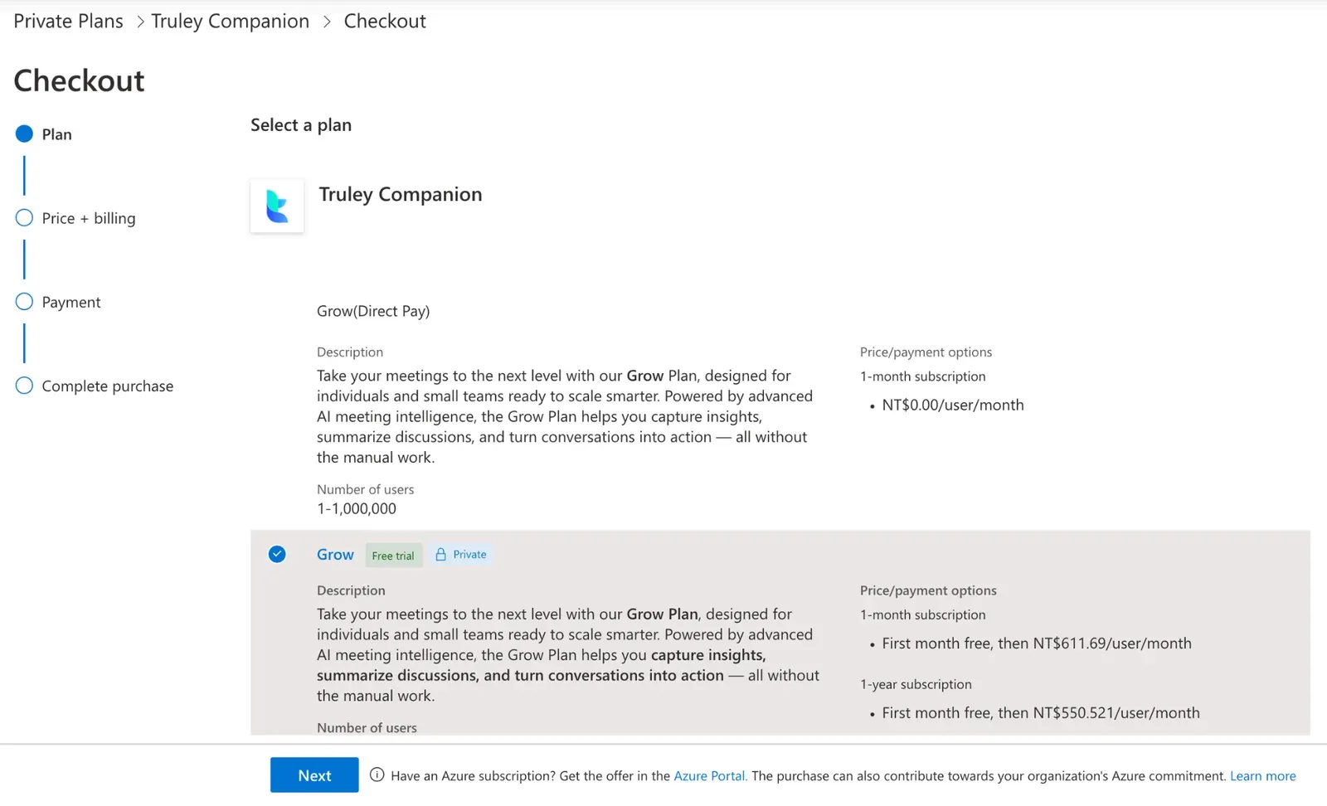Select the Grow plan checkmark radio
Image resolution: width=1327 pixels, height=806 pixels.
pyautogui.click(x=277, y=555)
